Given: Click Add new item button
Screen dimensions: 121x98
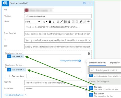Looking at the screenshot, I should (x=16, y=76).
